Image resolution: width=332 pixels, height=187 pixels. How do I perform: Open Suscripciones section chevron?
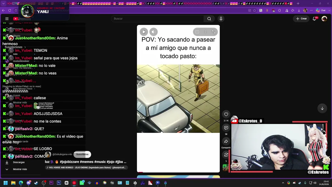[x=25, y=47]
